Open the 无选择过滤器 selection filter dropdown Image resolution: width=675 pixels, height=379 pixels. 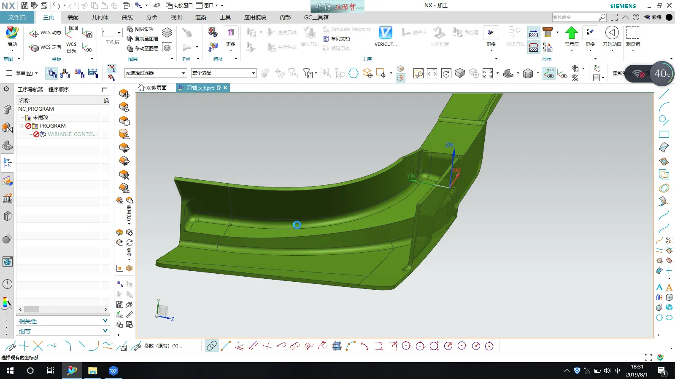coord(155,73)
